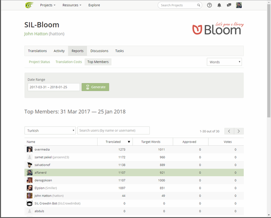The height and width of the screenshot is (218, 271).
Task: Switch to the Activity tab
Action: [59, 51]
